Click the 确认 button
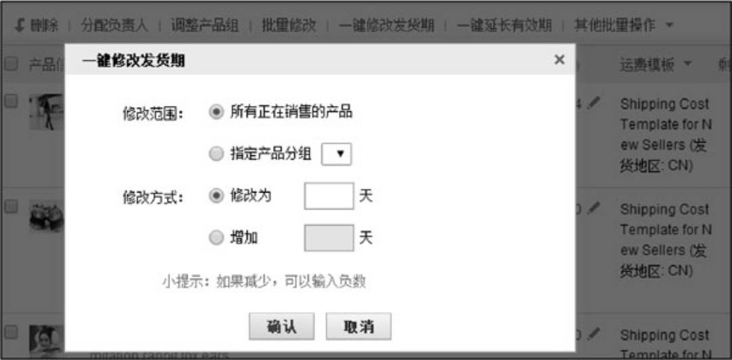The width and height of the screenshot is (732, 360). [281, 326]
